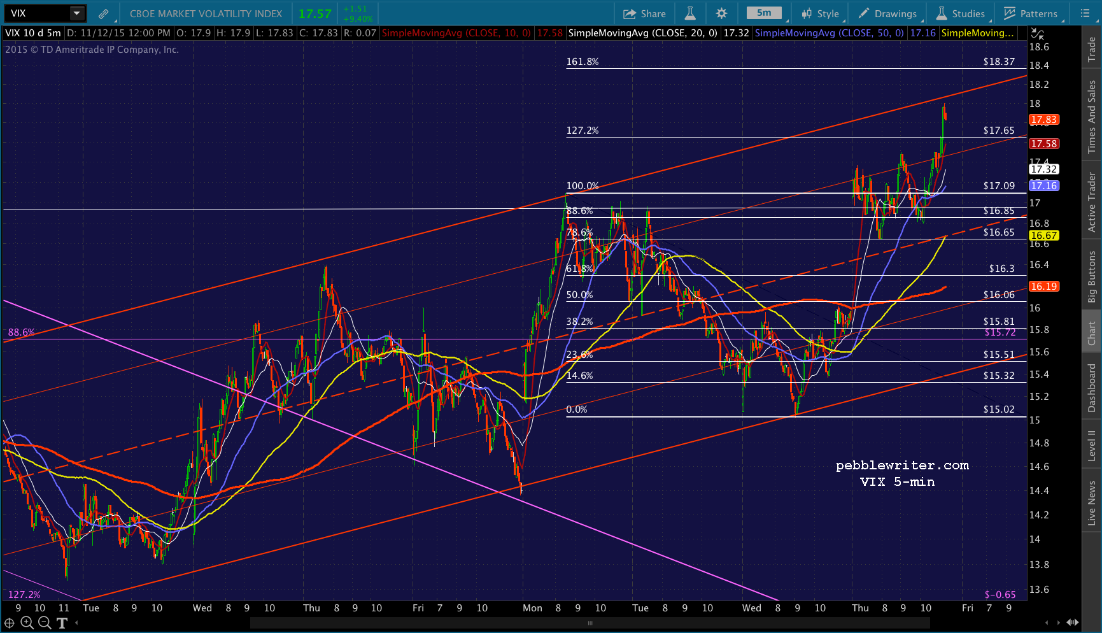
Task: Click the crossing-arrows icon above the price axis
Action: 1037,34
